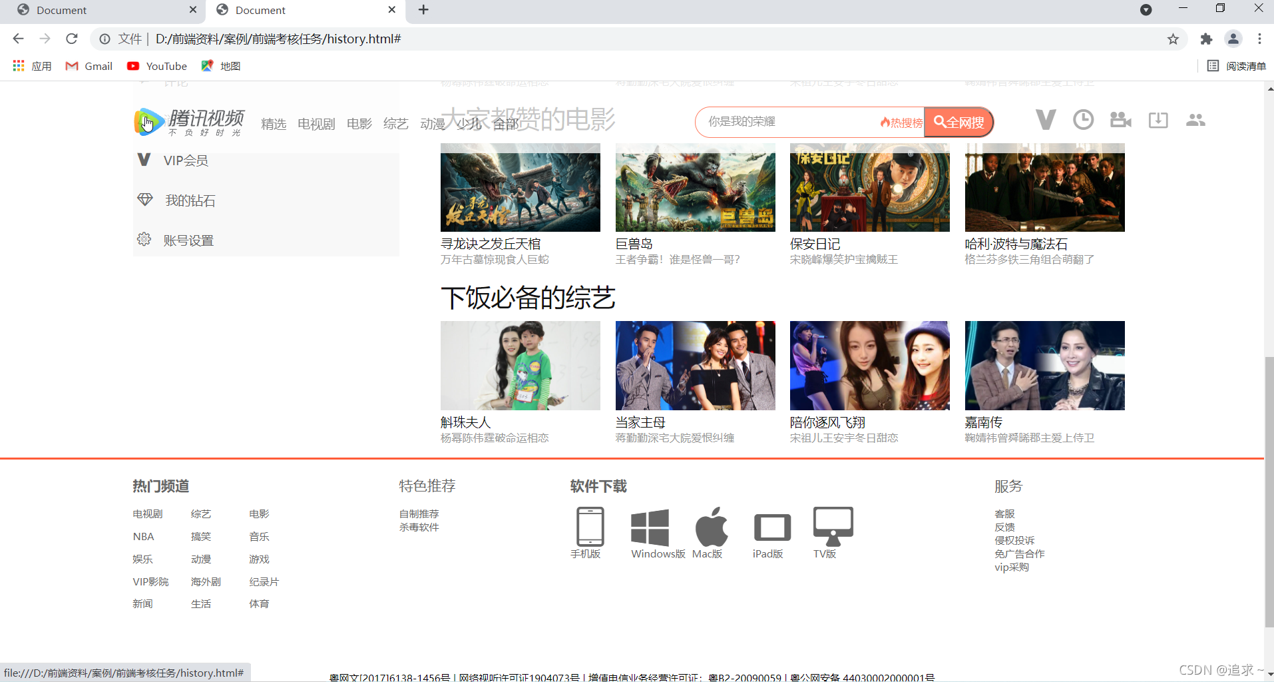Open a new browser tab
The image size is (1274, 682).
click(423, 9)
